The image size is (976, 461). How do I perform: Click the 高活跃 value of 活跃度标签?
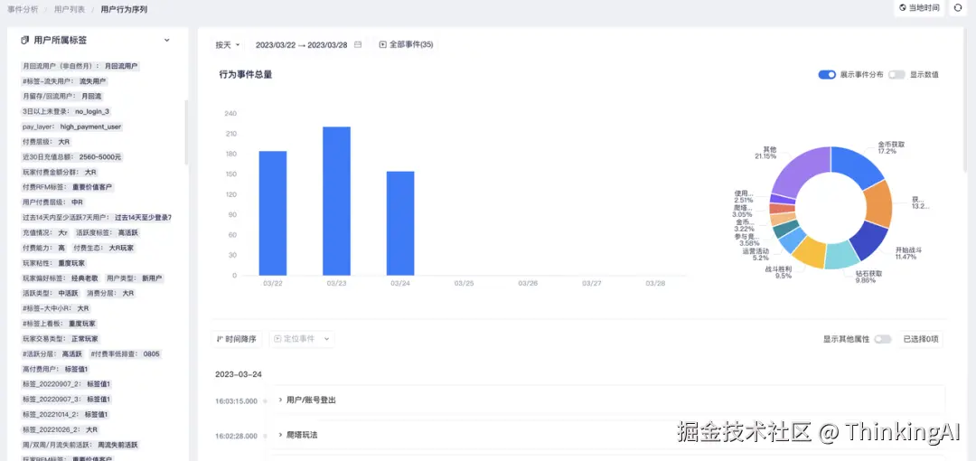[x=128, y=232]
